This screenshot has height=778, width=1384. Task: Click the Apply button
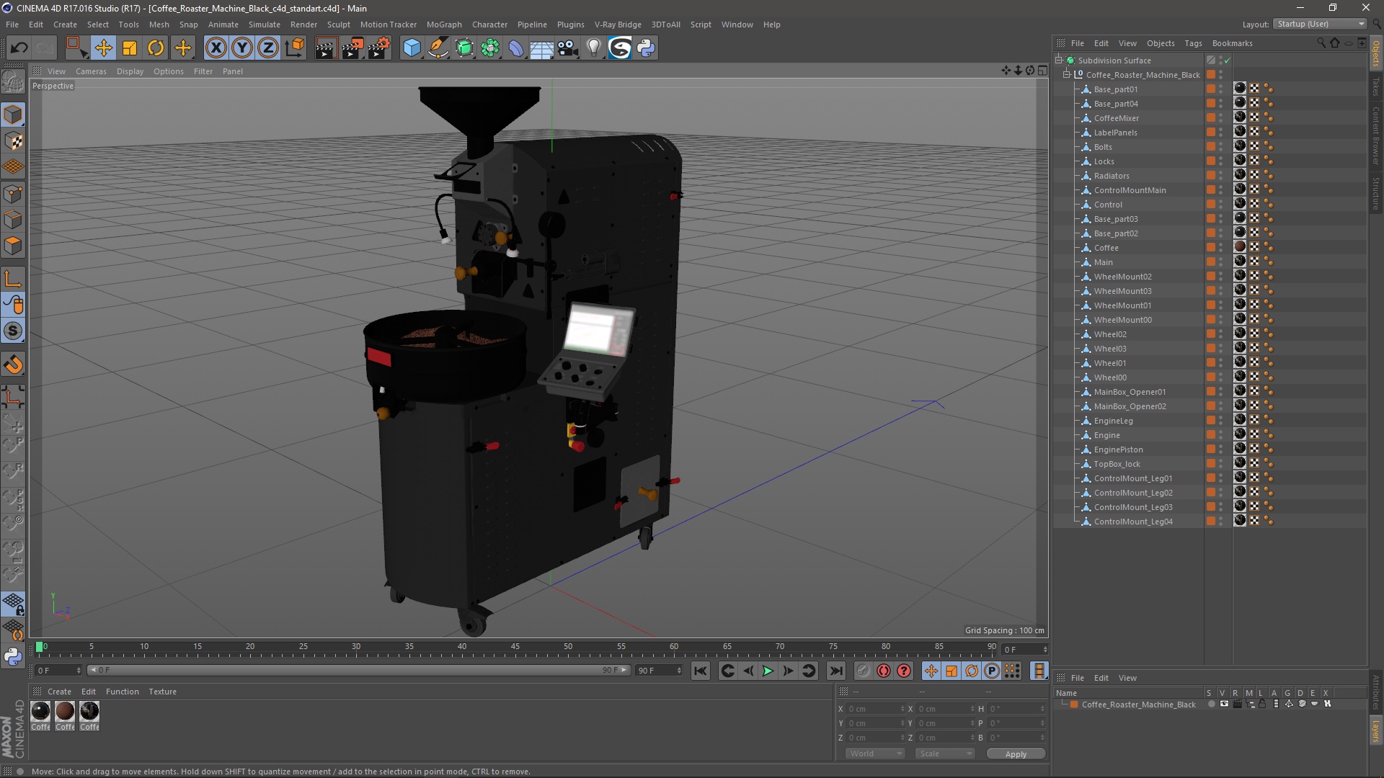1016,754
